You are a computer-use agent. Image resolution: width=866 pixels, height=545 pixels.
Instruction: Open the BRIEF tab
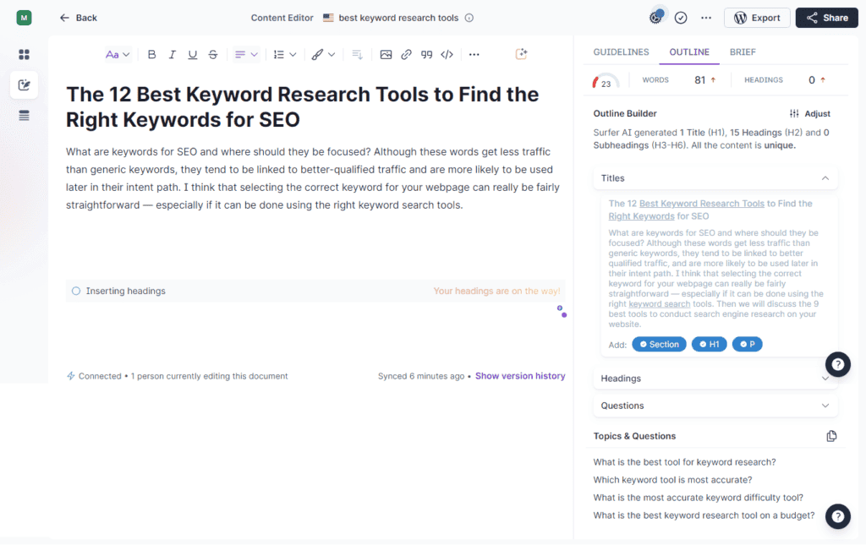[x=743, y=52]
